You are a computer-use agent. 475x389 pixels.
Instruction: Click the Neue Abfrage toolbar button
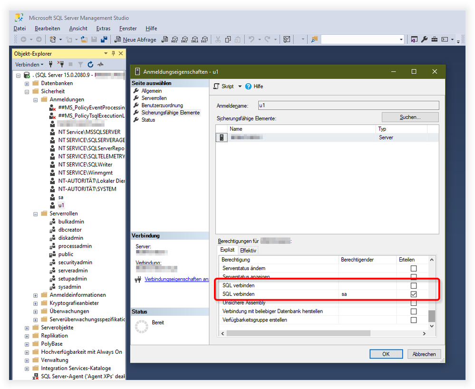(135, 39)
